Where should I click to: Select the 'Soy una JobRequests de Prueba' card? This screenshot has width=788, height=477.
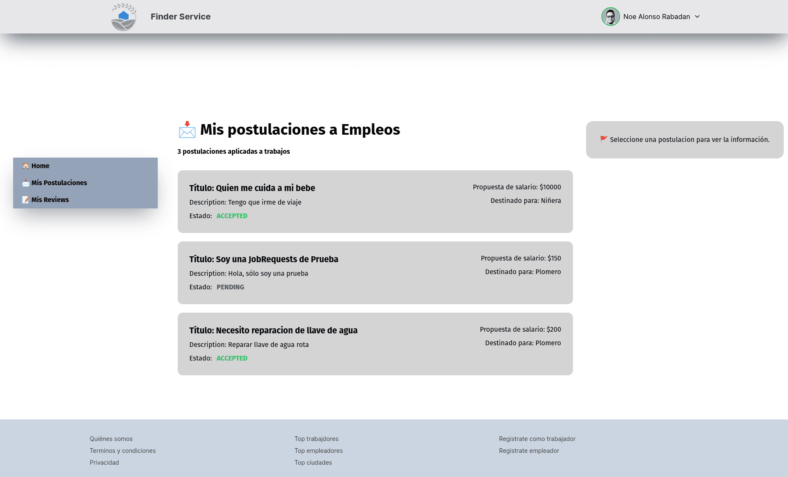375,273
